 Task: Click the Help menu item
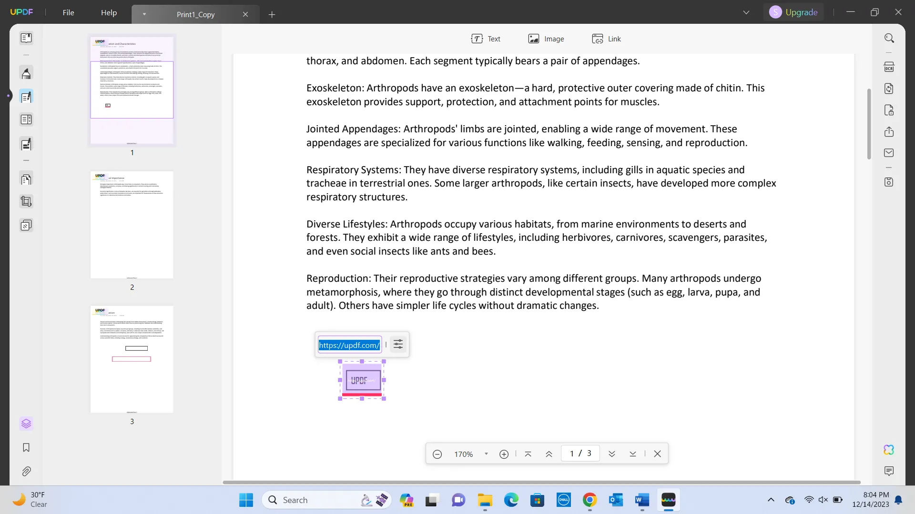coord(109,12)
